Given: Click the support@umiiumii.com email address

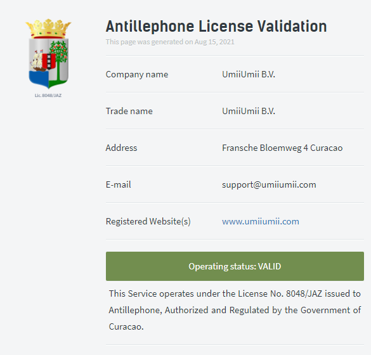Looking at the screenshot, I should point(269,184).
